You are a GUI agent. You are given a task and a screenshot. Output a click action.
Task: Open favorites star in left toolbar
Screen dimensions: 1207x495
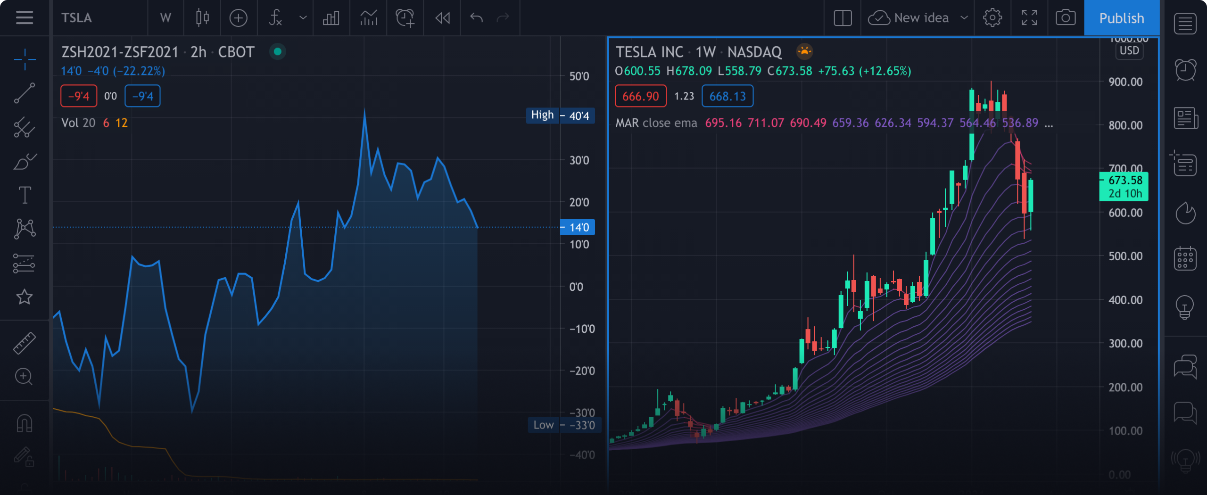click(25, 297)
